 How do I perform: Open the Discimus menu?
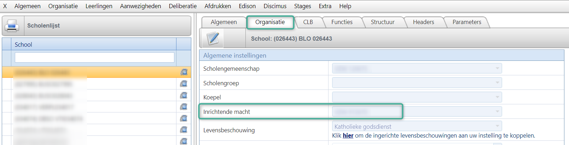click(275, 6)
